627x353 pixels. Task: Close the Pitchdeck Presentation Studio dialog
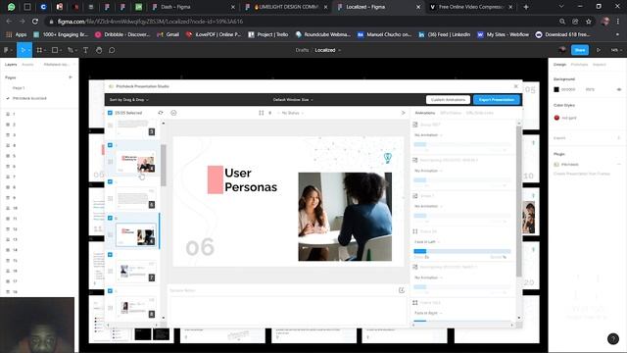pyautogui.click(x=516, y=86)
